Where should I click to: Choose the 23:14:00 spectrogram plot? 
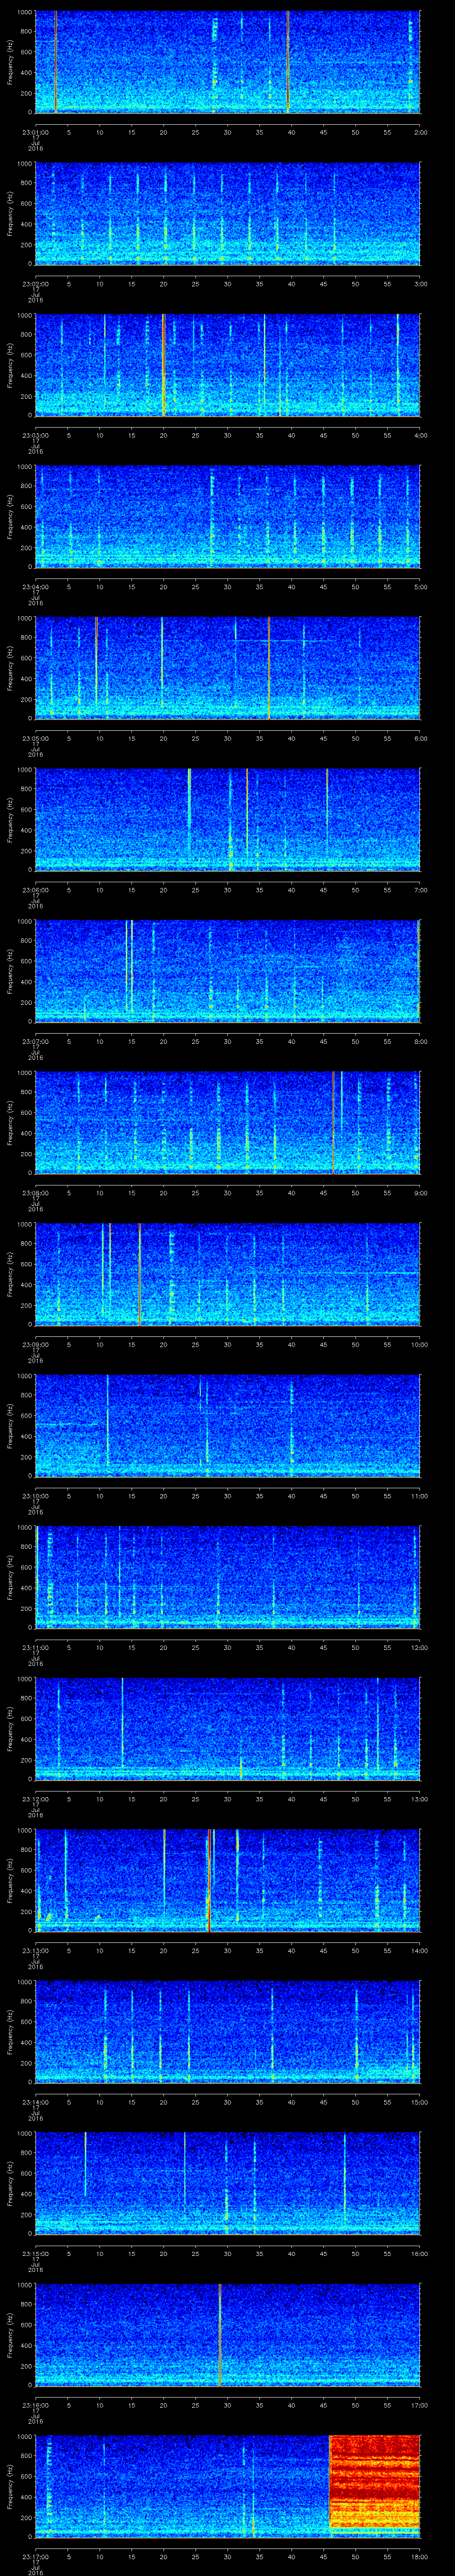(x=228, y=2032)
